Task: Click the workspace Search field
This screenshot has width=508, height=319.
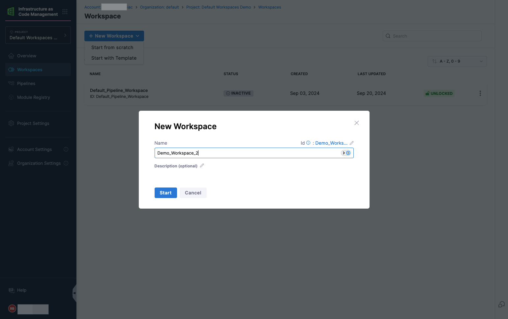Action: 432,36
